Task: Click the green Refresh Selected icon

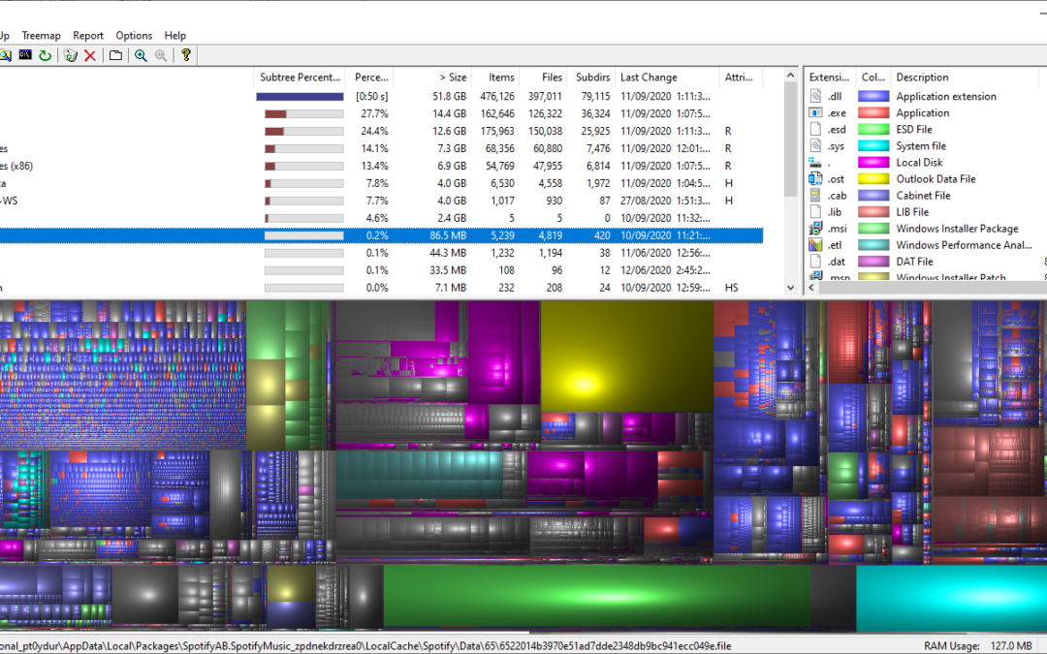Action: pos(45,55)
